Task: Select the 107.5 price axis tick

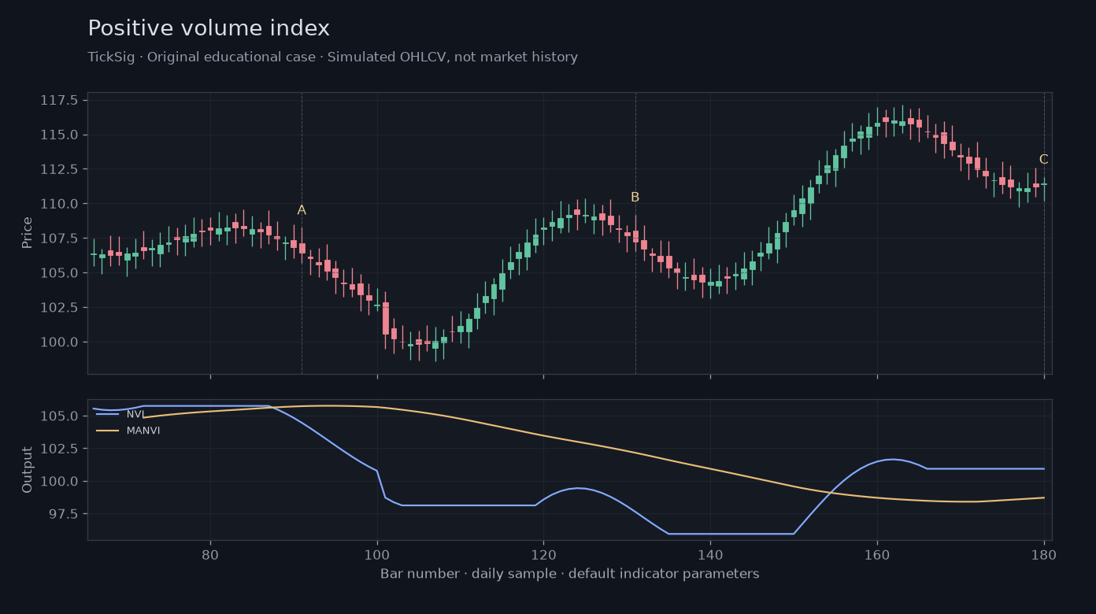Action: pyautogui.click(x=59, y=239)
